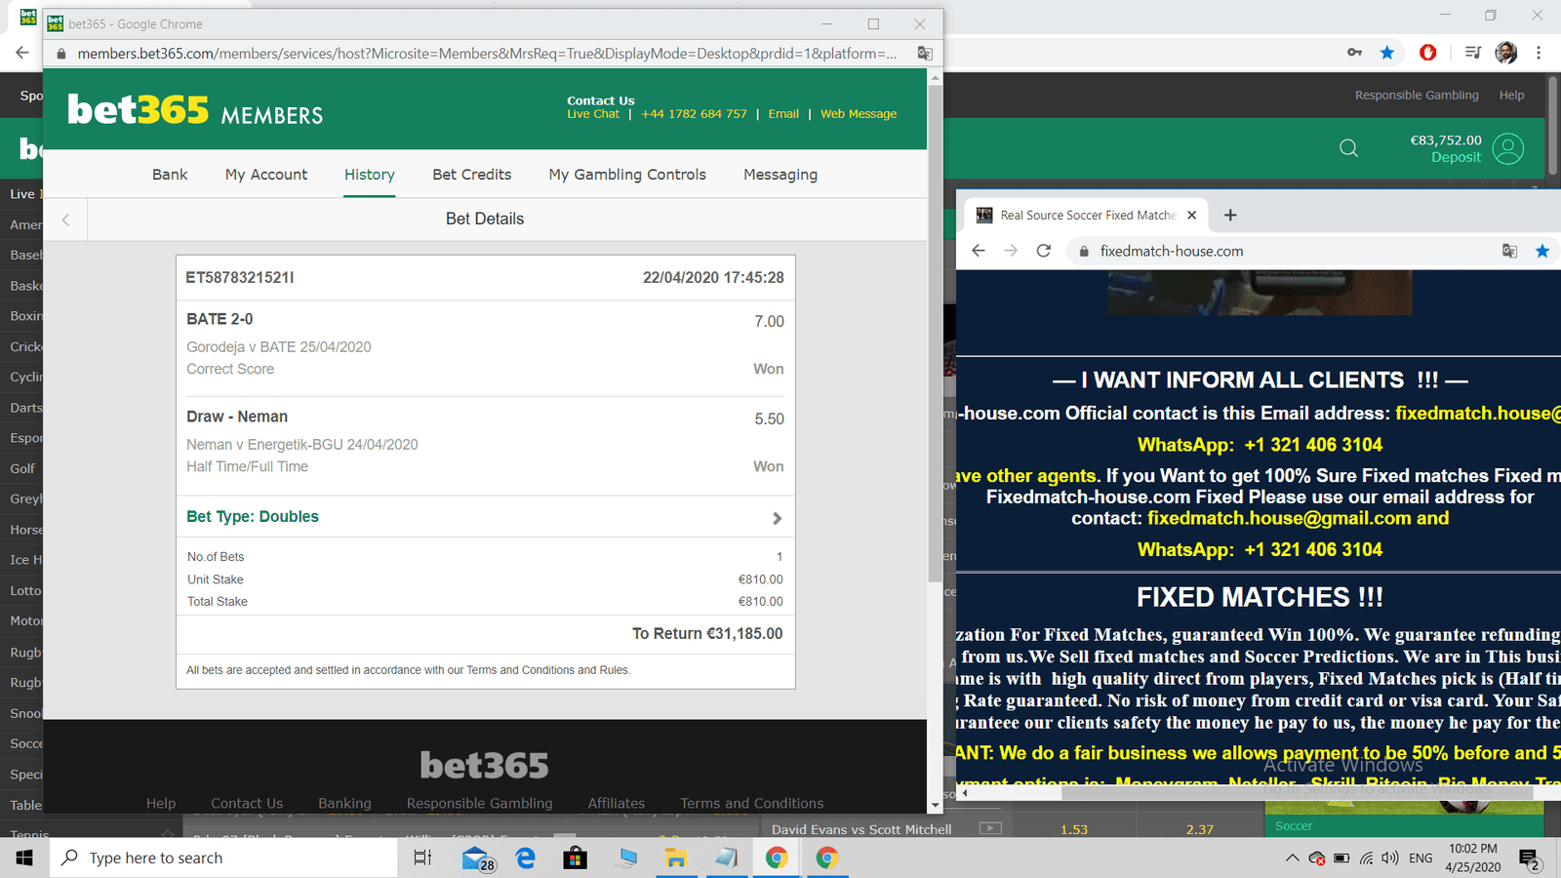Click the bet365 popup vertical scrollbar
Image resolution: width=1561 pixels, height=878 pixels.
tap(935, 293)
